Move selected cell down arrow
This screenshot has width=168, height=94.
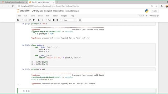tap(42, 20)
